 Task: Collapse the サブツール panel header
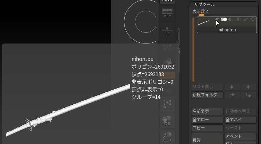204,4
